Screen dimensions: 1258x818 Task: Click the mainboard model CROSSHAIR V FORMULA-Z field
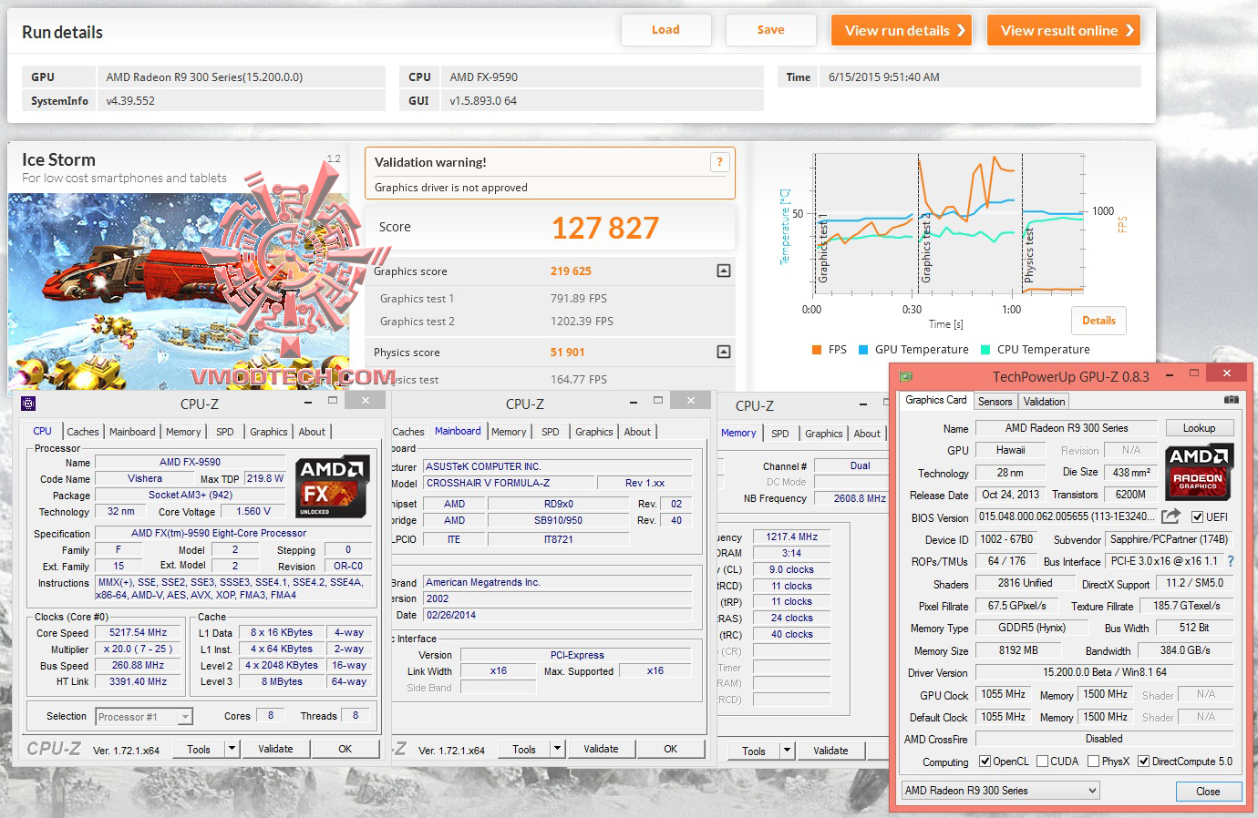click(x=509, y=483)
